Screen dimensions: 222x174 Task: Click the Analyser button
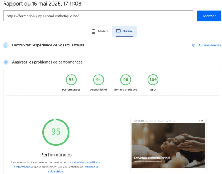tap(209, 16)
